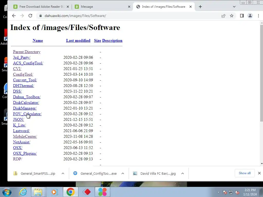
Task: Open downloaded General_SmartPSS zip file
Action: tap(34, 174)
